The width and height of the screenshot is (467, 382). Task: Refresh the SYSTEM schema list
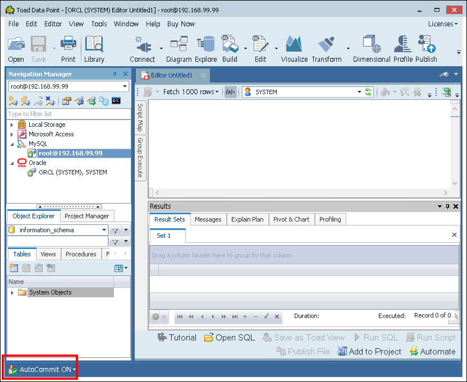(369, 91)
